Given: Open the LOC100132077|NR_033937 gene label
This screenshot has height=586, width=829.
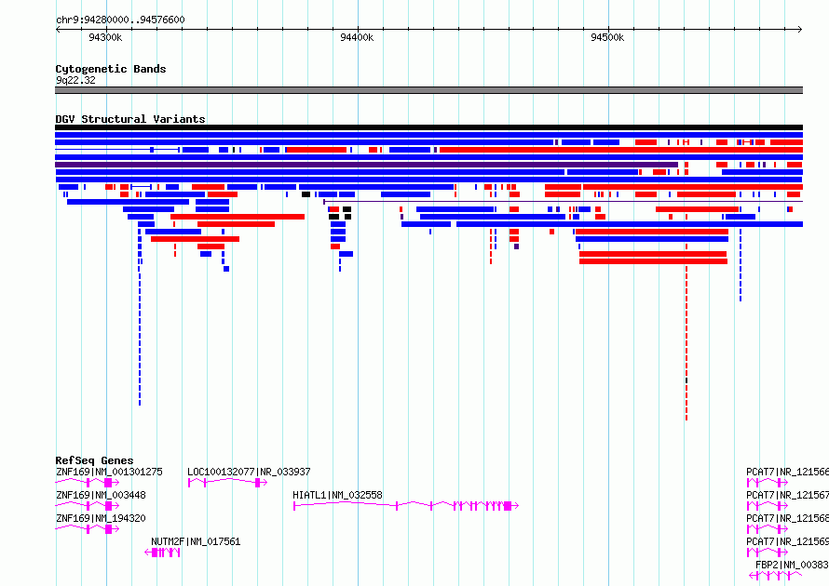Looking at the screenshot, I should [249, 472].
